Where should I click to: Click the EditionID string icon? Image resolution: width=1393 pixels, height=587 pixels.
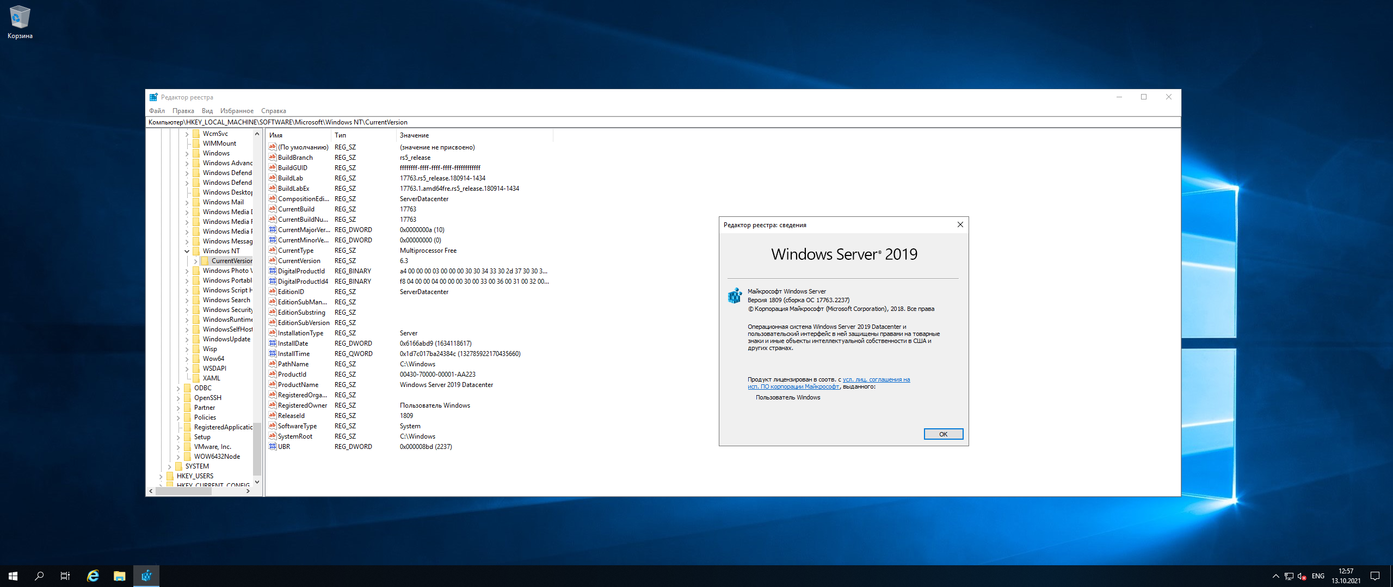pyautogui.click(x=273, y=291)
